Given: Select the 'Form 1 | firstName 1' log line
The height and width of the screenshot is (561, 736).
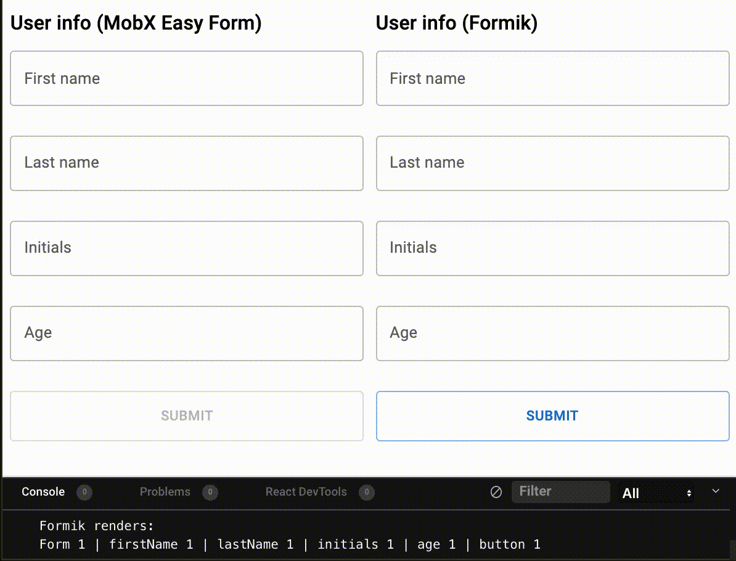Looking at the screenshot, I should click(x=290, y=544).
